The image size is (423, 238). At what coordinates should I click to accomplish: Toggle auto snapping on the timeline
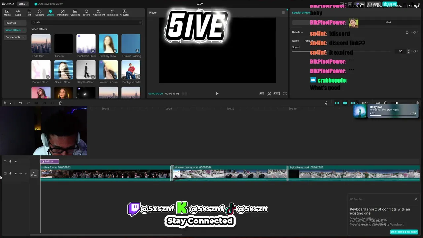[x=345, y=103]
